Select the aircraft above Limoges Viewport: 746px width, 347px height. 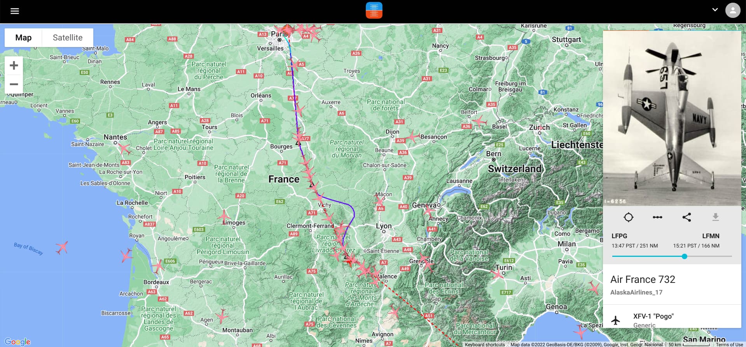point(224,216)
